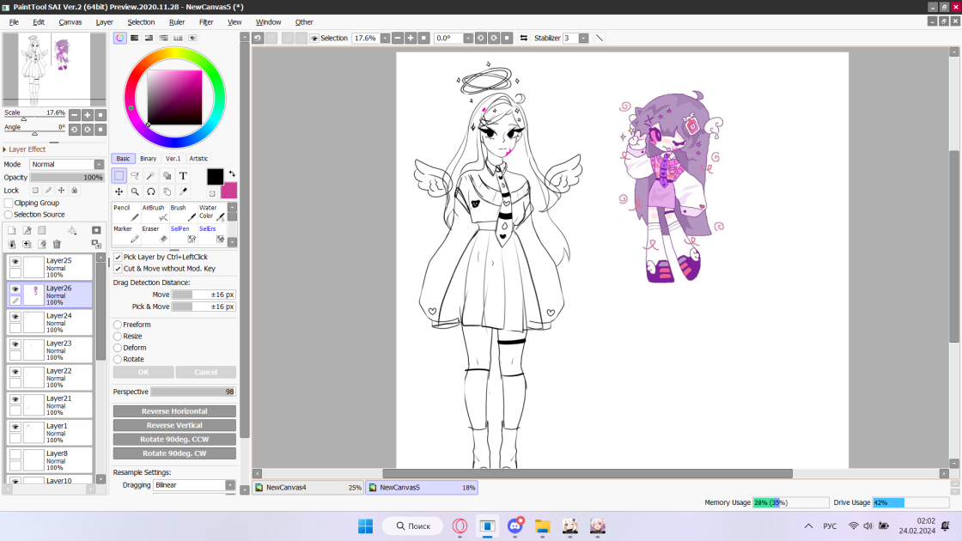Select the Zoom magnifier tool

135,191
